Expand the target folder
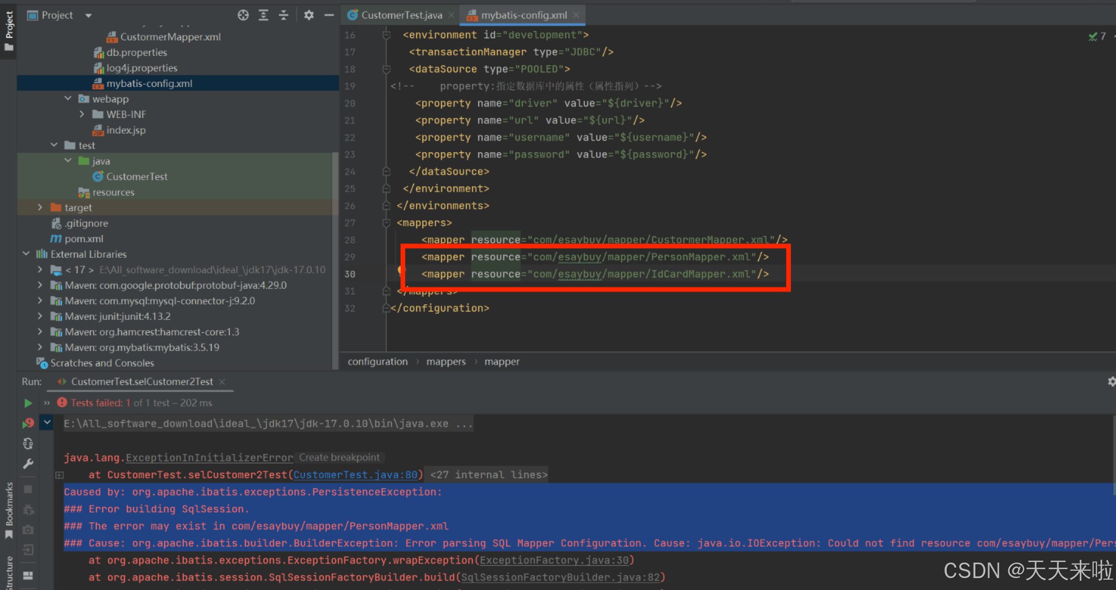This screenshot has height=590, width=1116. (x=40, y=207)
